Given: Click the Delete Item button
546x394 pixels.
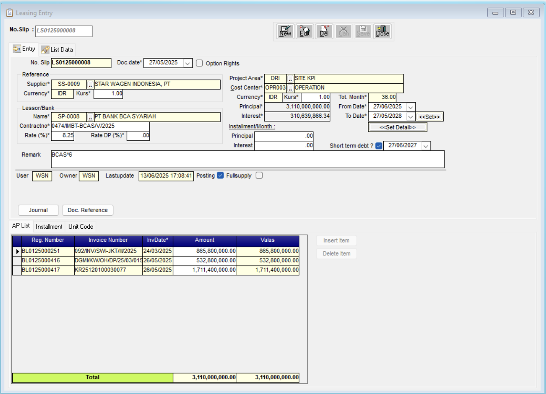Looking at the screenshot, I should pyautogui.click(x=336, y=254).
